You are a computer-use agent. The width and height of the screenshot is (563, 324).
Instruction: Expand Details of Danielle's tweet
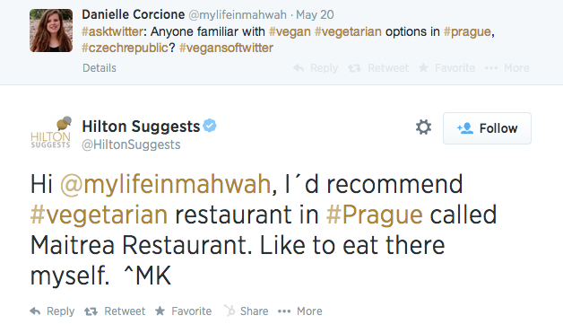[x=100, y=68]
